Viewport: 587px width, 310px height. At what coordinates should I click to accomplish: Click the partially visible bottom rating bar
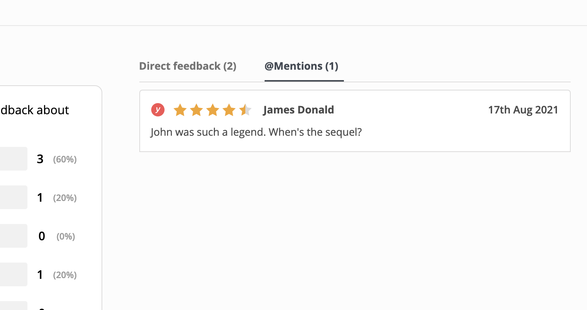[x=14, y=306]
